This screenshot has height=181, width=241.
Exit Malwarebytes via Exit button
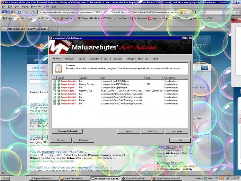point(180,140)
